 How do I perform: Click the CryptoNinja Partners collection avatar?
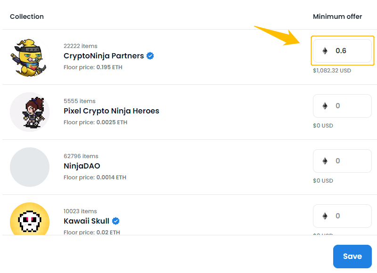(30, 57)
